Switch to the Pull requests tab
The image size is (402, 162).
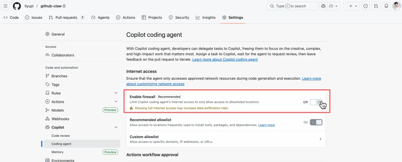click(x=66, y=18)
